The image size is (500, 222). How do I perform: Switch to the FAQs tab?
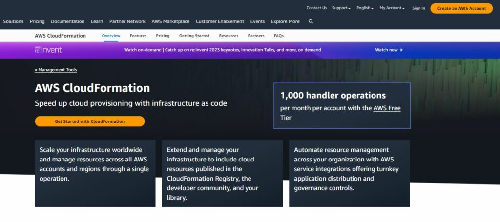[279, 36]
